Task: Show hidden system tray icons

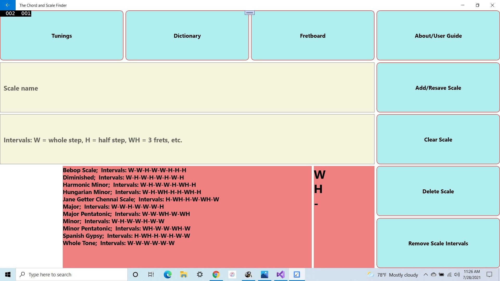Action: click(x=426, y=274)
